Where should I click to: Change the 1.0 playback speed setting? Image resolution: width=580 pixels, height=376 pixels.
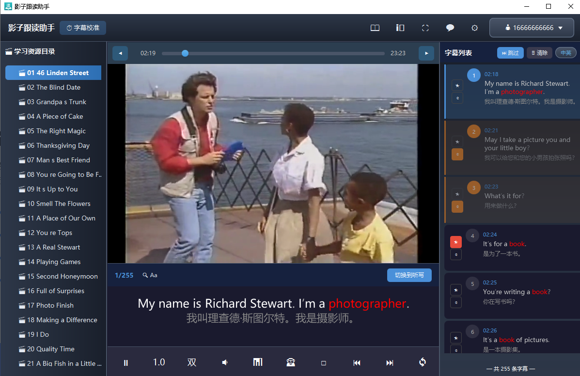click(159, 362)
